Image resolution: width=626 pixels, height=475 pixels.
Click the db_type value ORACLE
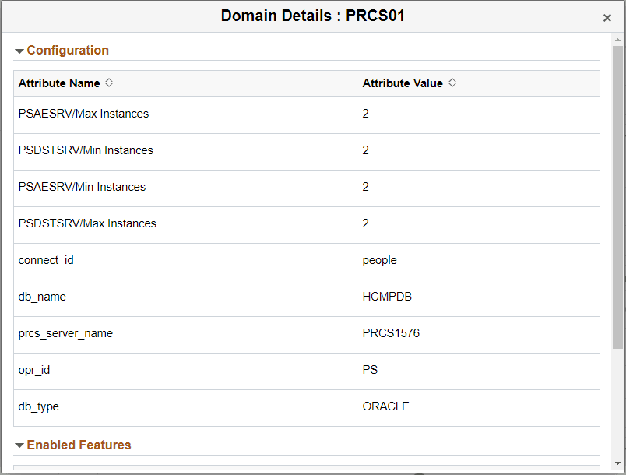pyautogui.click(x=385, y=406)
